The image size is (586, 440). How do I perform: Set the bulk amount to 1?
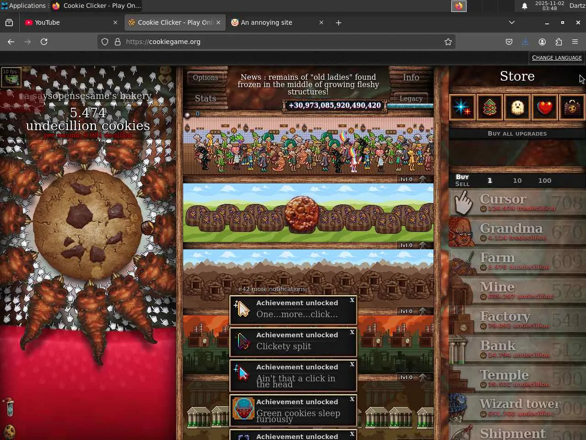[490, 181]
